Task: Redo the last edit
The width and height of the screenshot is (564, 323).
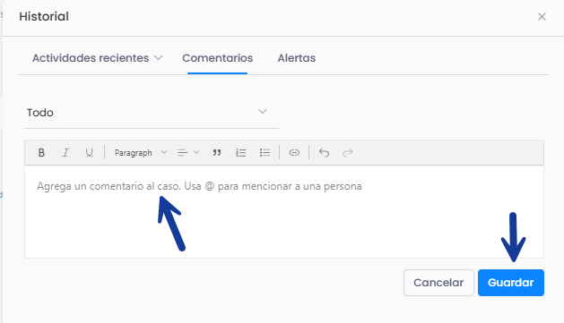Action: pos(348,153)
